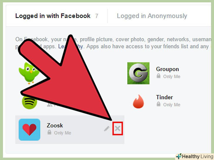Click the Tinder flame icon
The height and width of the screenshot is (160, 214).
[x=138, y=101]
